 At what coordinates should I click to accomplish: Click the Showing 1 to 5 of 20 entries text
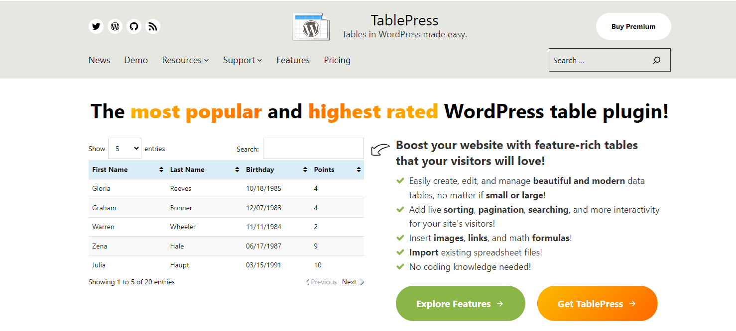click(131, 282)
